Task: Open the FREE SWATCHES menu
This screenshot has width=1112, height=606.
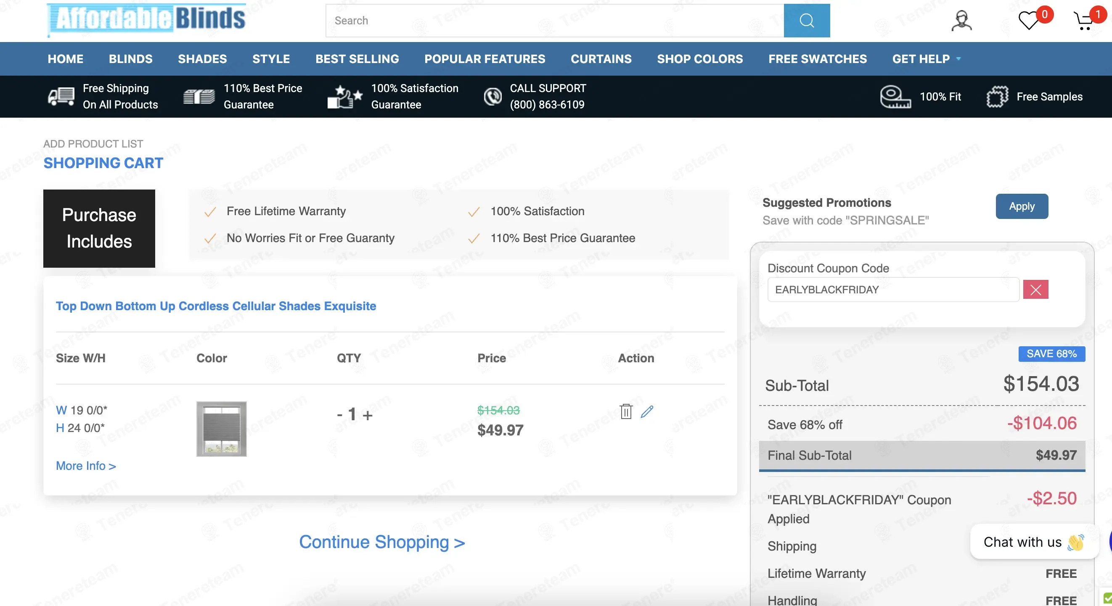Action: pyautogui.click(x=818, y=59)
